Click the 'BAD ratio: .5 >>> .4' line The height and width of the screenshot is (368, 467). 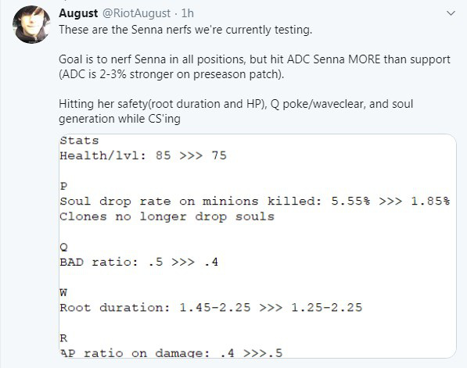[x=138, y=262]
